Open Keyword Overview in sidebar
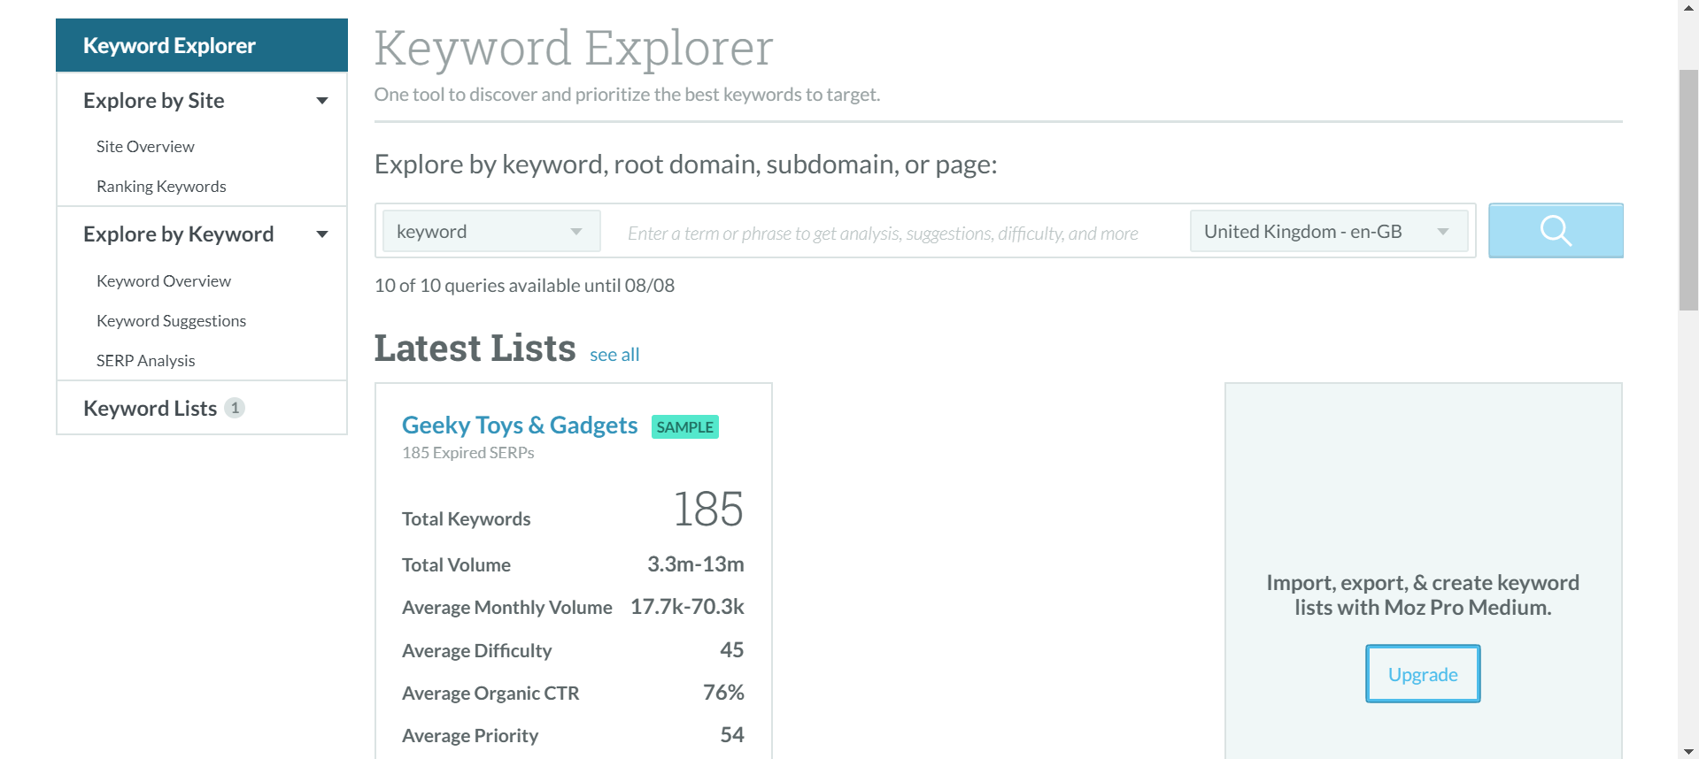Screen dimensions: 1699x759 [164, 281]
